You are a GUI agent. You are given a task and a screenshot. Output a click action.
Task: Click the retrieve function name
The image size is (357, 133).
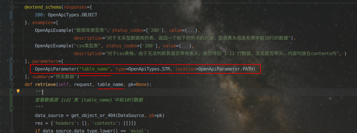pyautogui.click(x=45, y=84)
